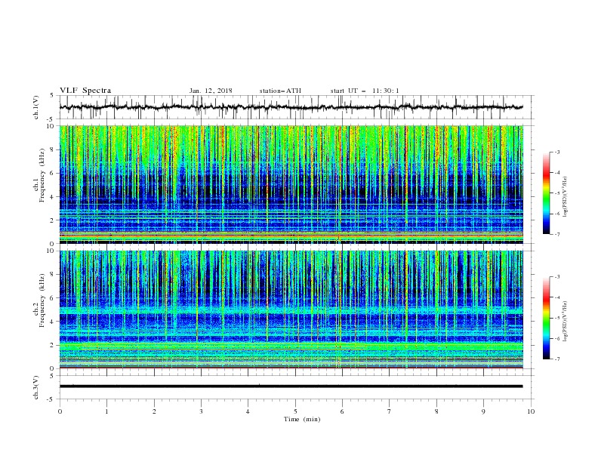Viewport: 598px width, 462px height.
Task: Click inside the ch.2 spectrogram panel
Action: click(291, 310)
